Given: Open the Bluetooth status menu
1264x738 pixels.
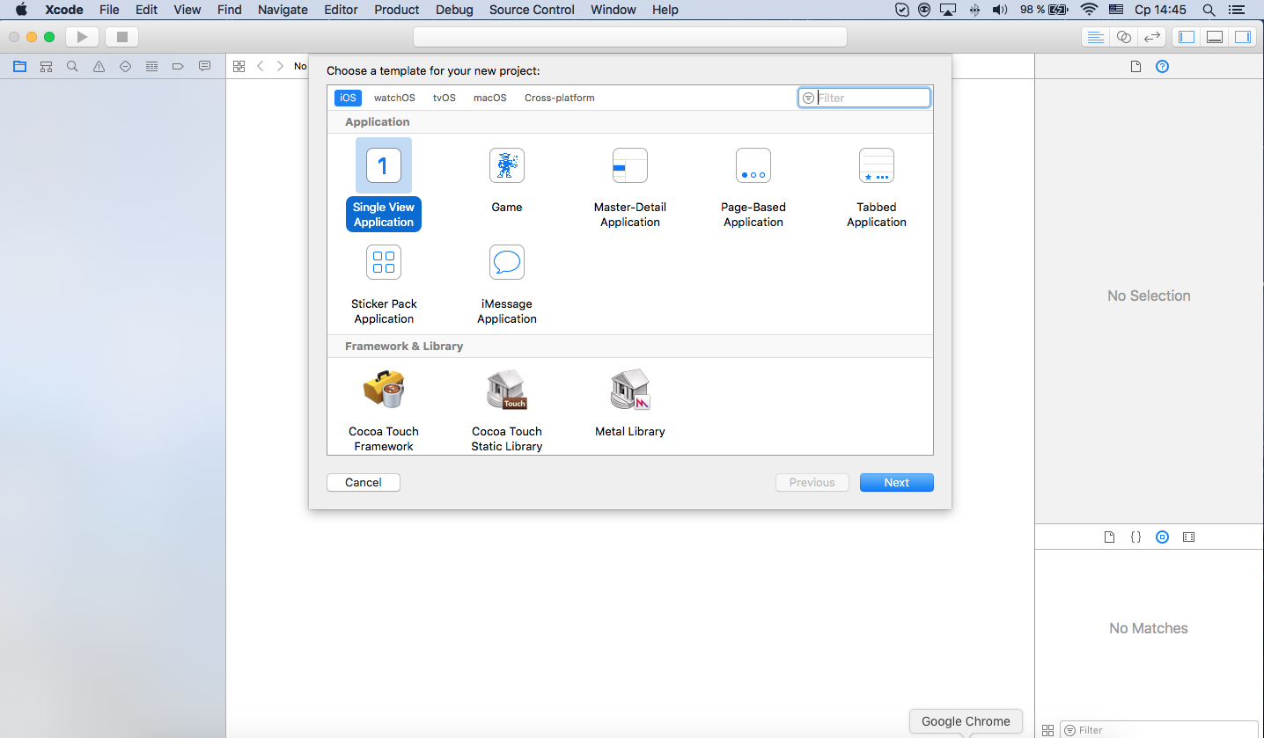Looking at the screenshot, I should click(974, 10).
